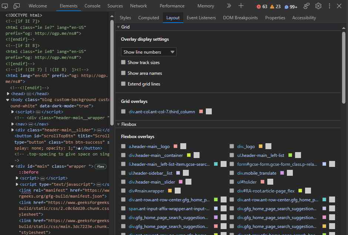This screenshot has height=235, width=348.
Task: Enable the Show track sizes checkbox
Action: 124,63
